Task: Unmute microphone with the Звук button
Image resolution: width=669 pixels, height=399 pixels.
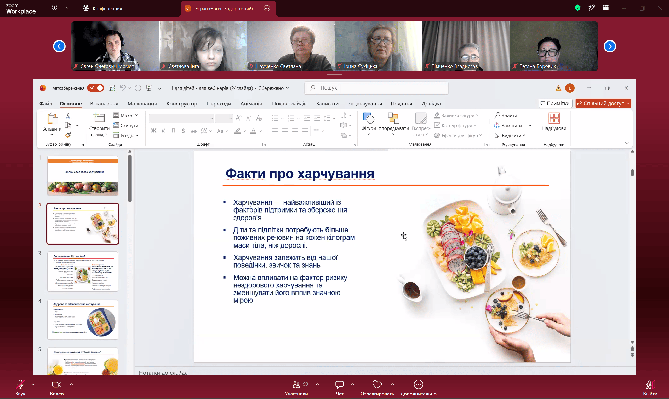Action: 20,388
